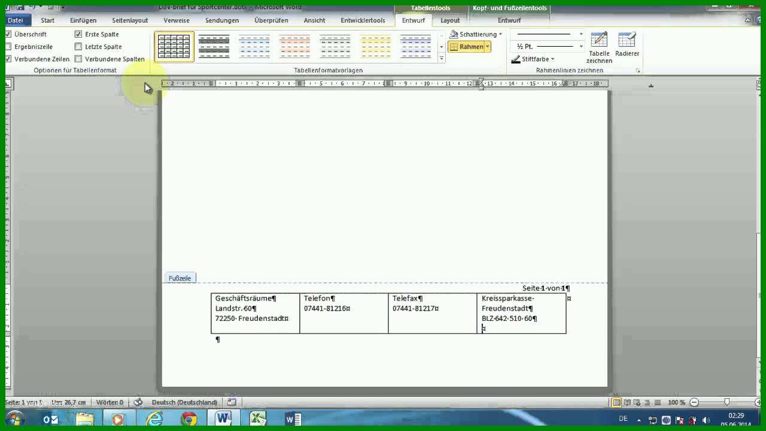Open the Windows Start menu

(x=14, y=419)
